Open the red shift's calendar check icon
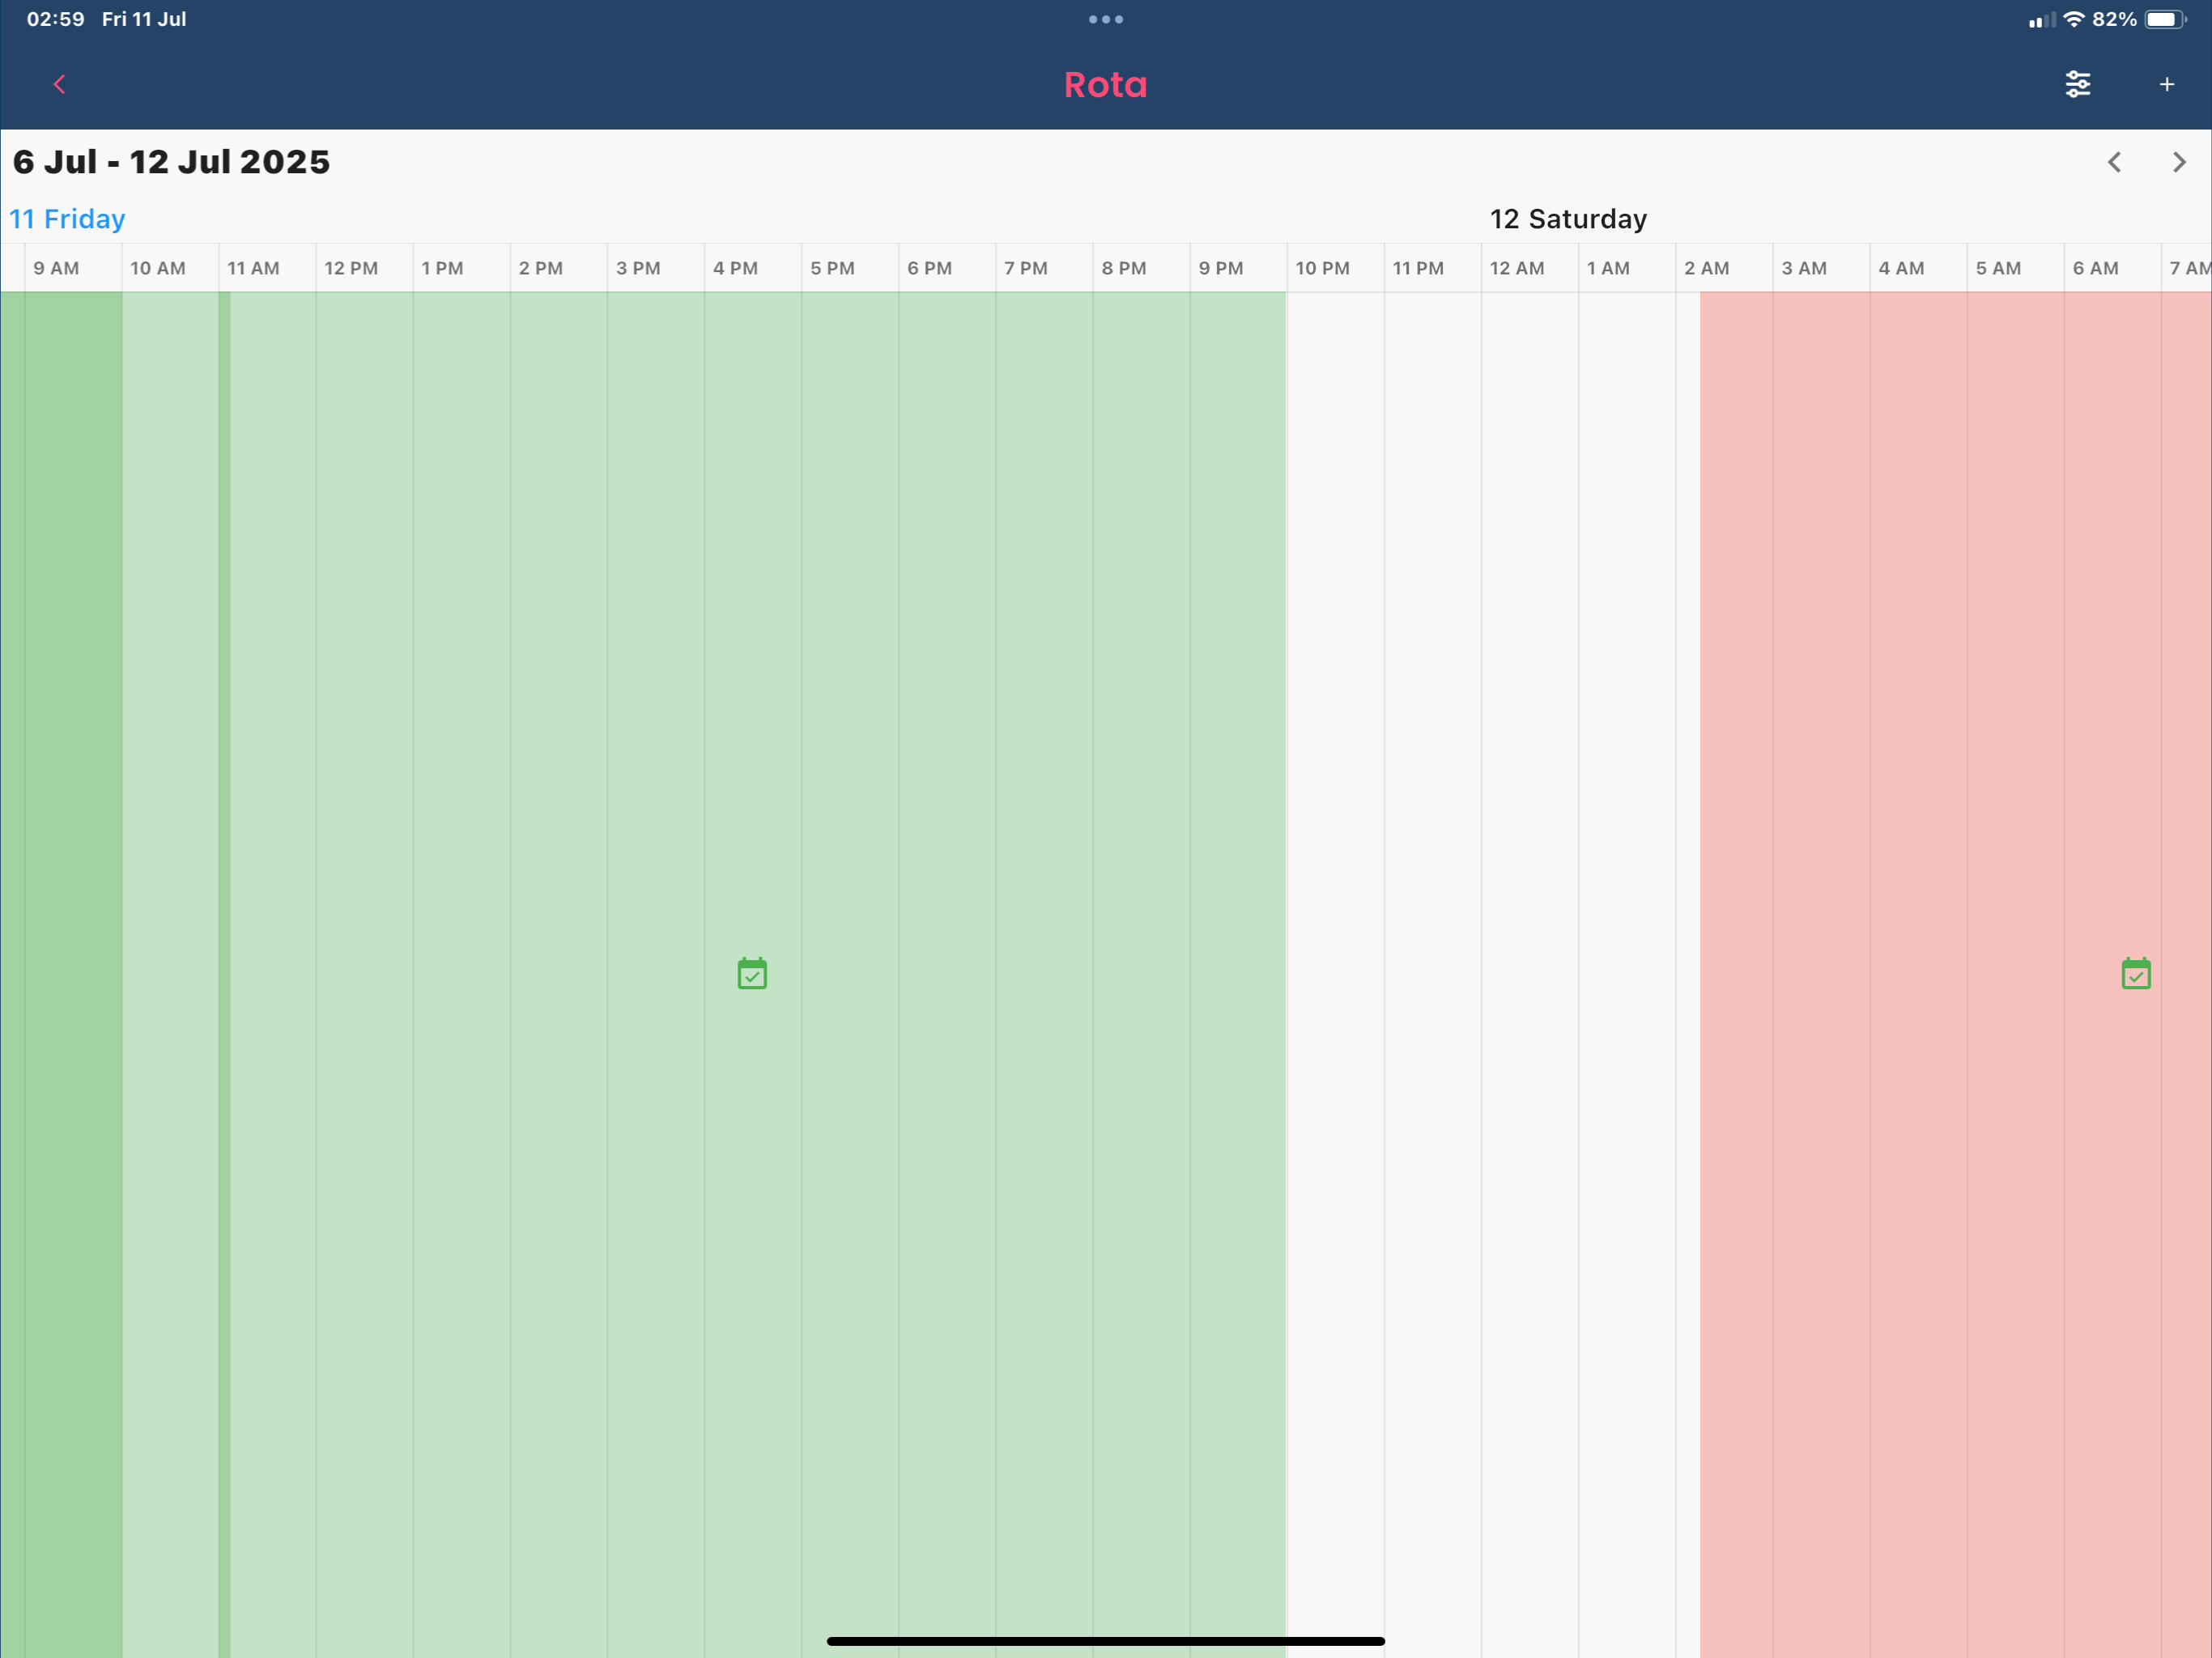 click(x=2135, y=973)
